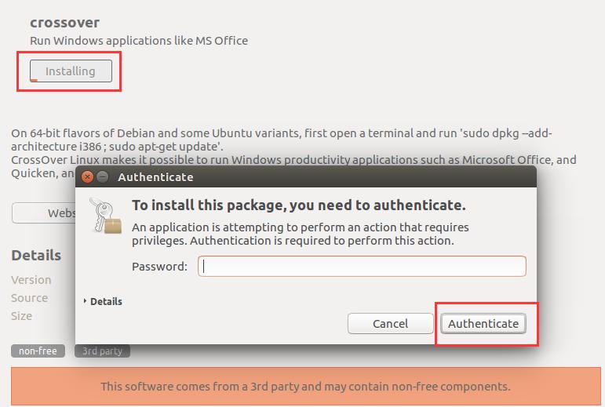The image size is (605, 407).
Task: Click the Source label under Details
Action: click(30, 298)
